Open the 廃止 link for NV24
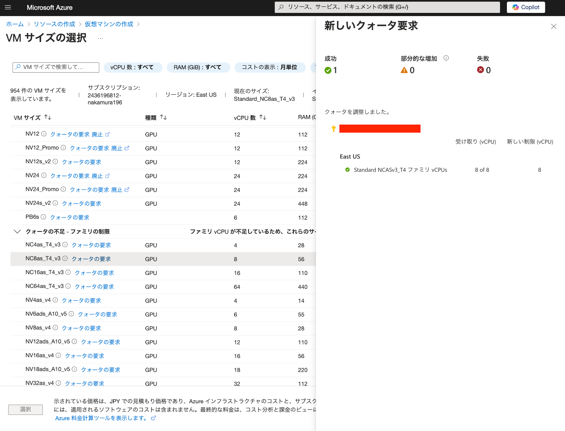Screen dimensions: 565x431 click(101, 176)
